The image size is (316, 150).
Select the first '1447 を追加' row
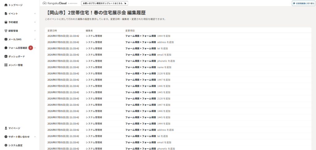coord(178,80)
